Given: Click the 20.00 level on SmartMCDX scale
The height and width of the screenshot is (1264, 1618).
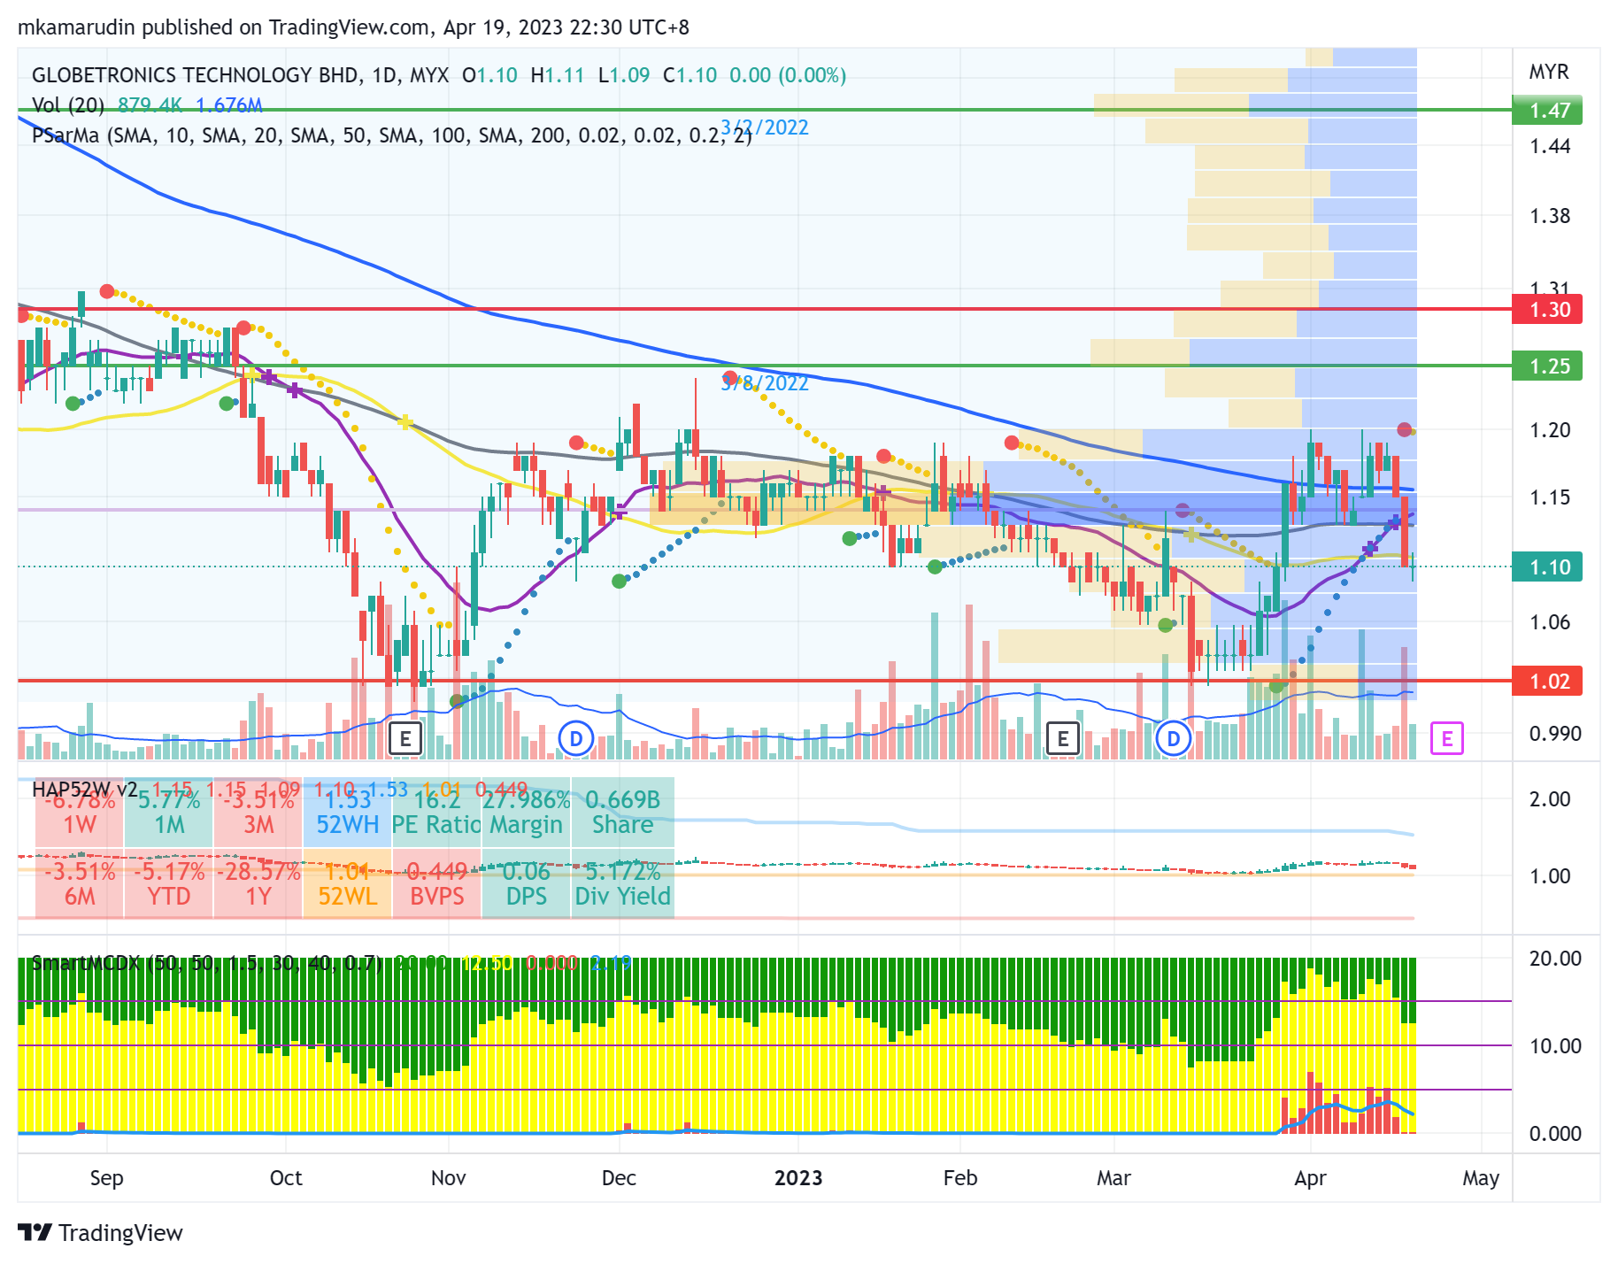Looking at the screenshot, I should (1555, 959).
